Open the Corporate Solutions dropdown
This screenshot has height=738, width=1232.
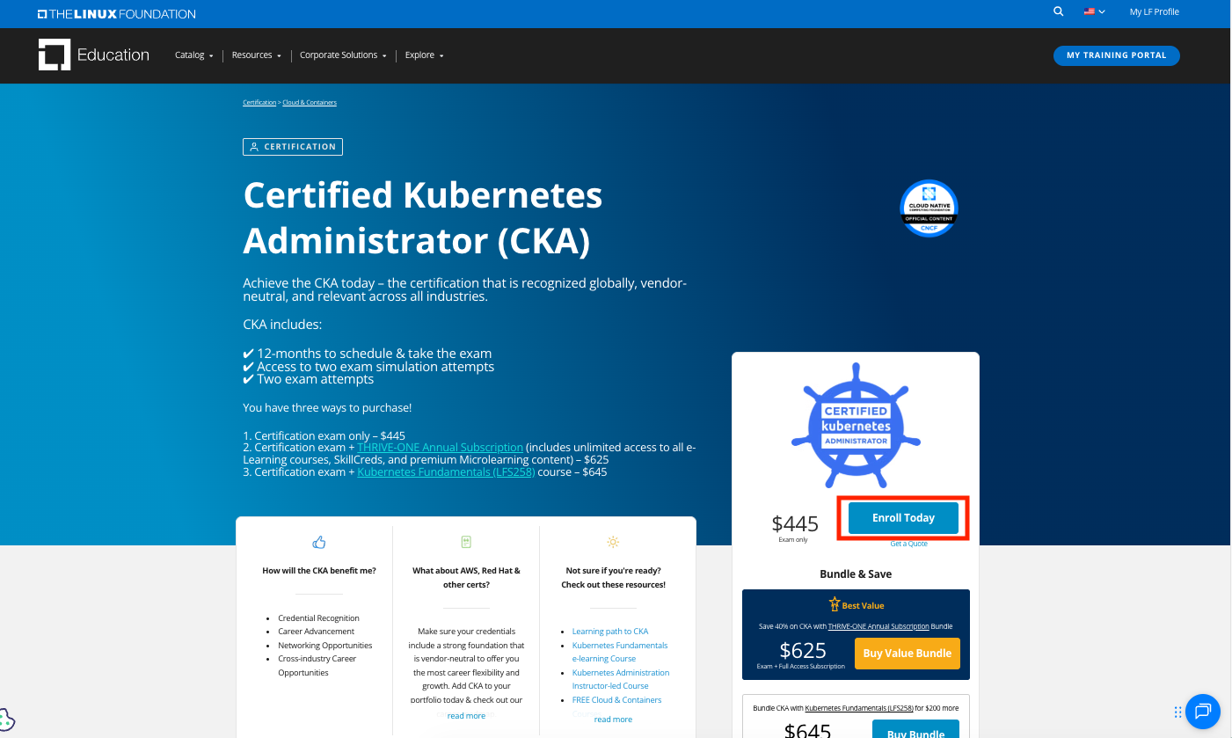[344, 55]
